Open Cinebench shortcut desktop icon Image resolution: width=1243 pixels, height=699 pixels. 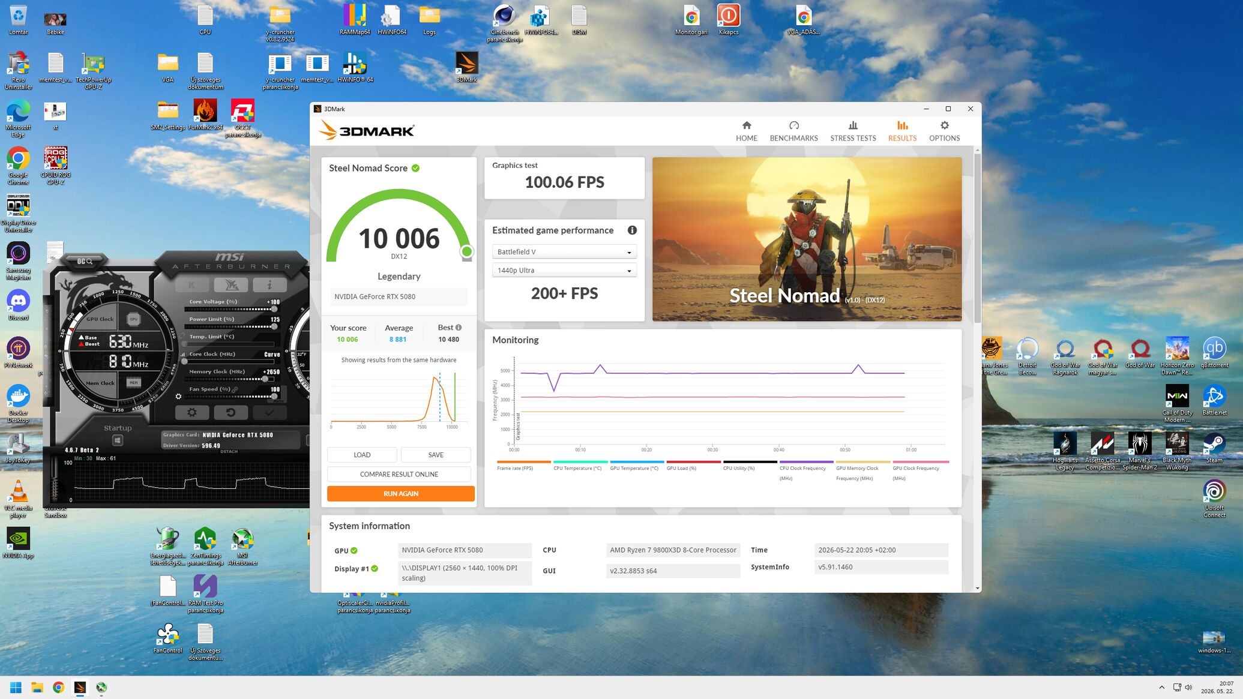504,23
